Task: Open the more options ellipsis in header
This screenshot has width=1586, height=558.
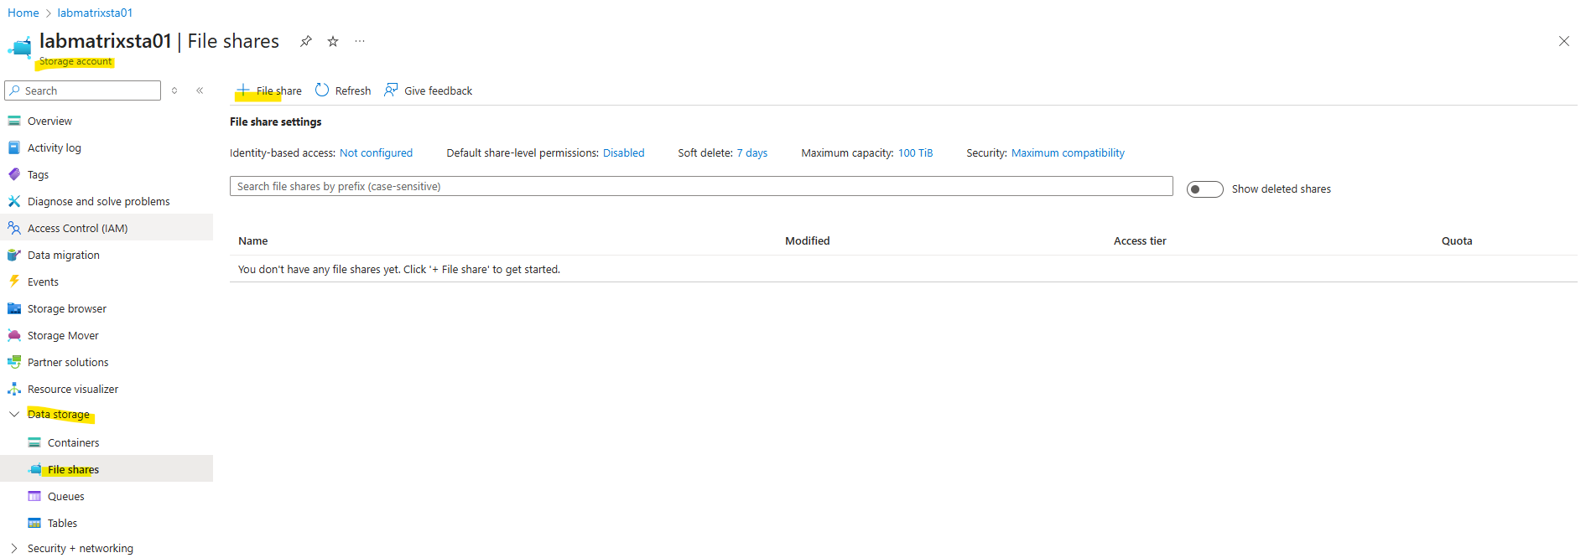Action: click(360, 41)
